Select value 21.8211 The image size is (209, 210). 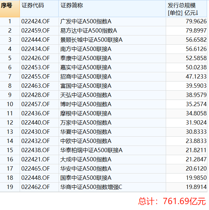click(186, 150)
